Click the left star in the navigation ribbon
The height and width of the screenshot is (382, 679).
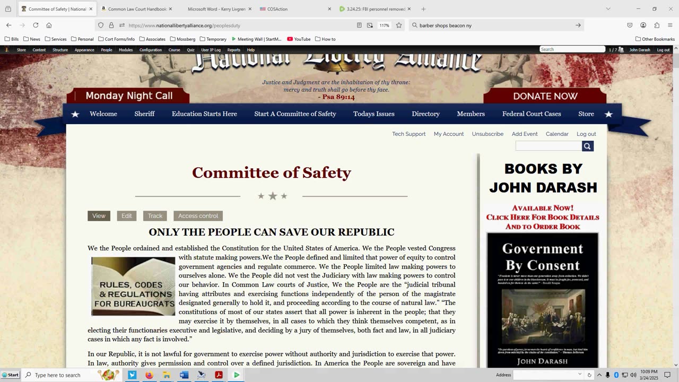point(75,114)
